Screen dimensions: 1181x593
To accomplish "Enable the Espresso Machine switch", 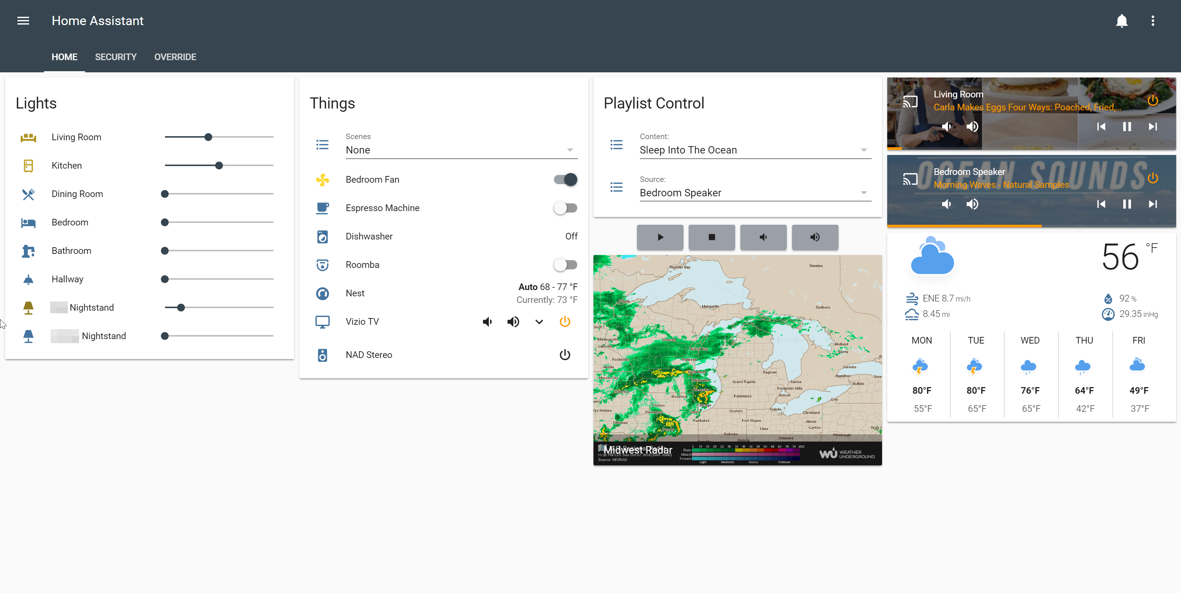I will coord(565,208).
